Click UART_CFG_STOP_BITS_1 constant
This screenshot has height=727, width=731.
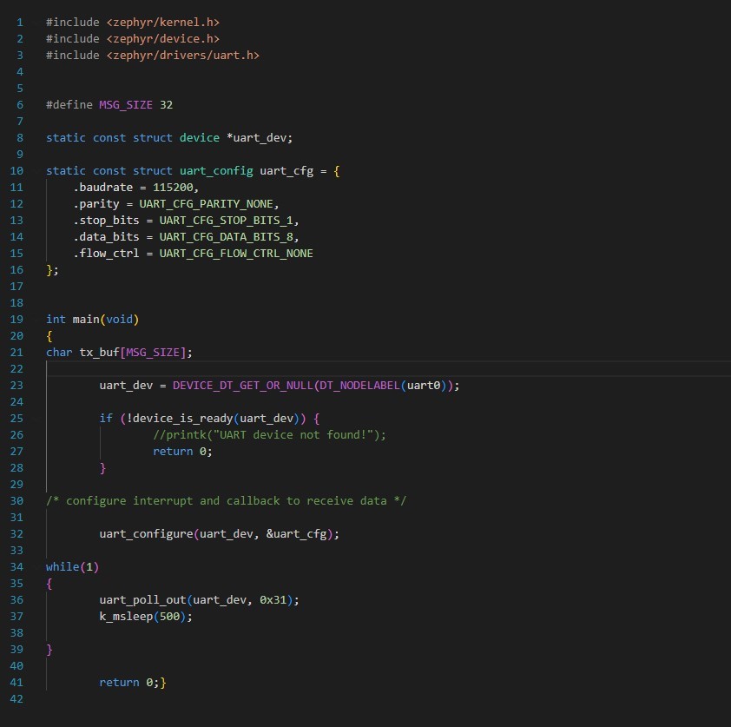(226, 221)
